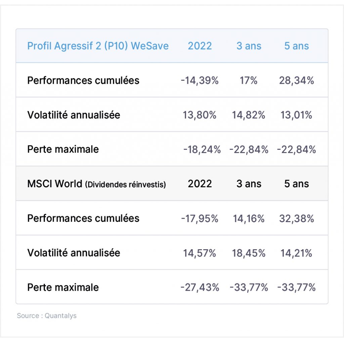Screen dimensions: 344x338
Task: Click the WeSave Perte maximale row label
Action: tap(63, 149)
